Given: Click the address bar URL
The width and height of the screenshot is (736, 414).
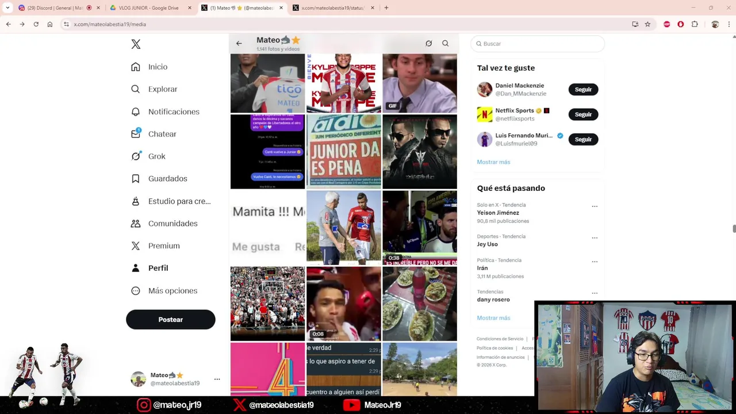Looking at the screenshot, I should click(110, 24).
